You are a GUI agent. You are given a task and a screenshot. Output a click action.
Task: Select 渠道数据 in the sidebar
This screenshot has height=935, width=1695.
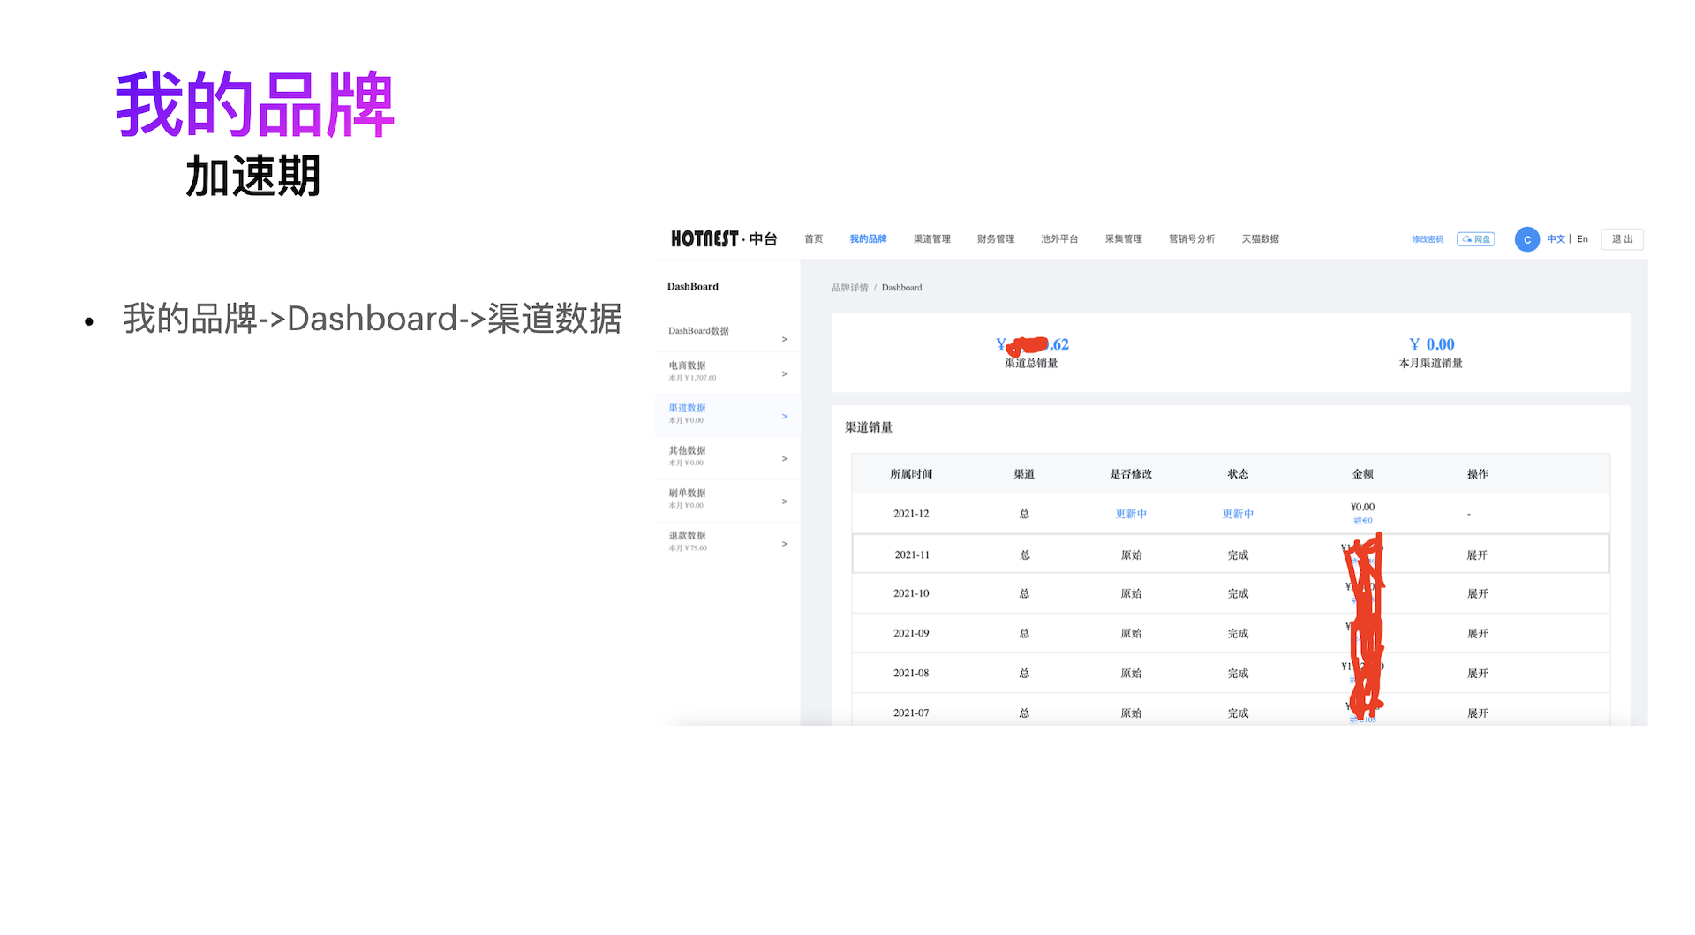click(x=687, y=409)
